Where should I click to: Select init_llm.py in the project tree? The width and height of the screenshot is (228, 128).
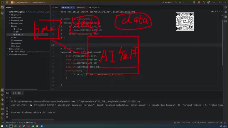tap(16, 46)
